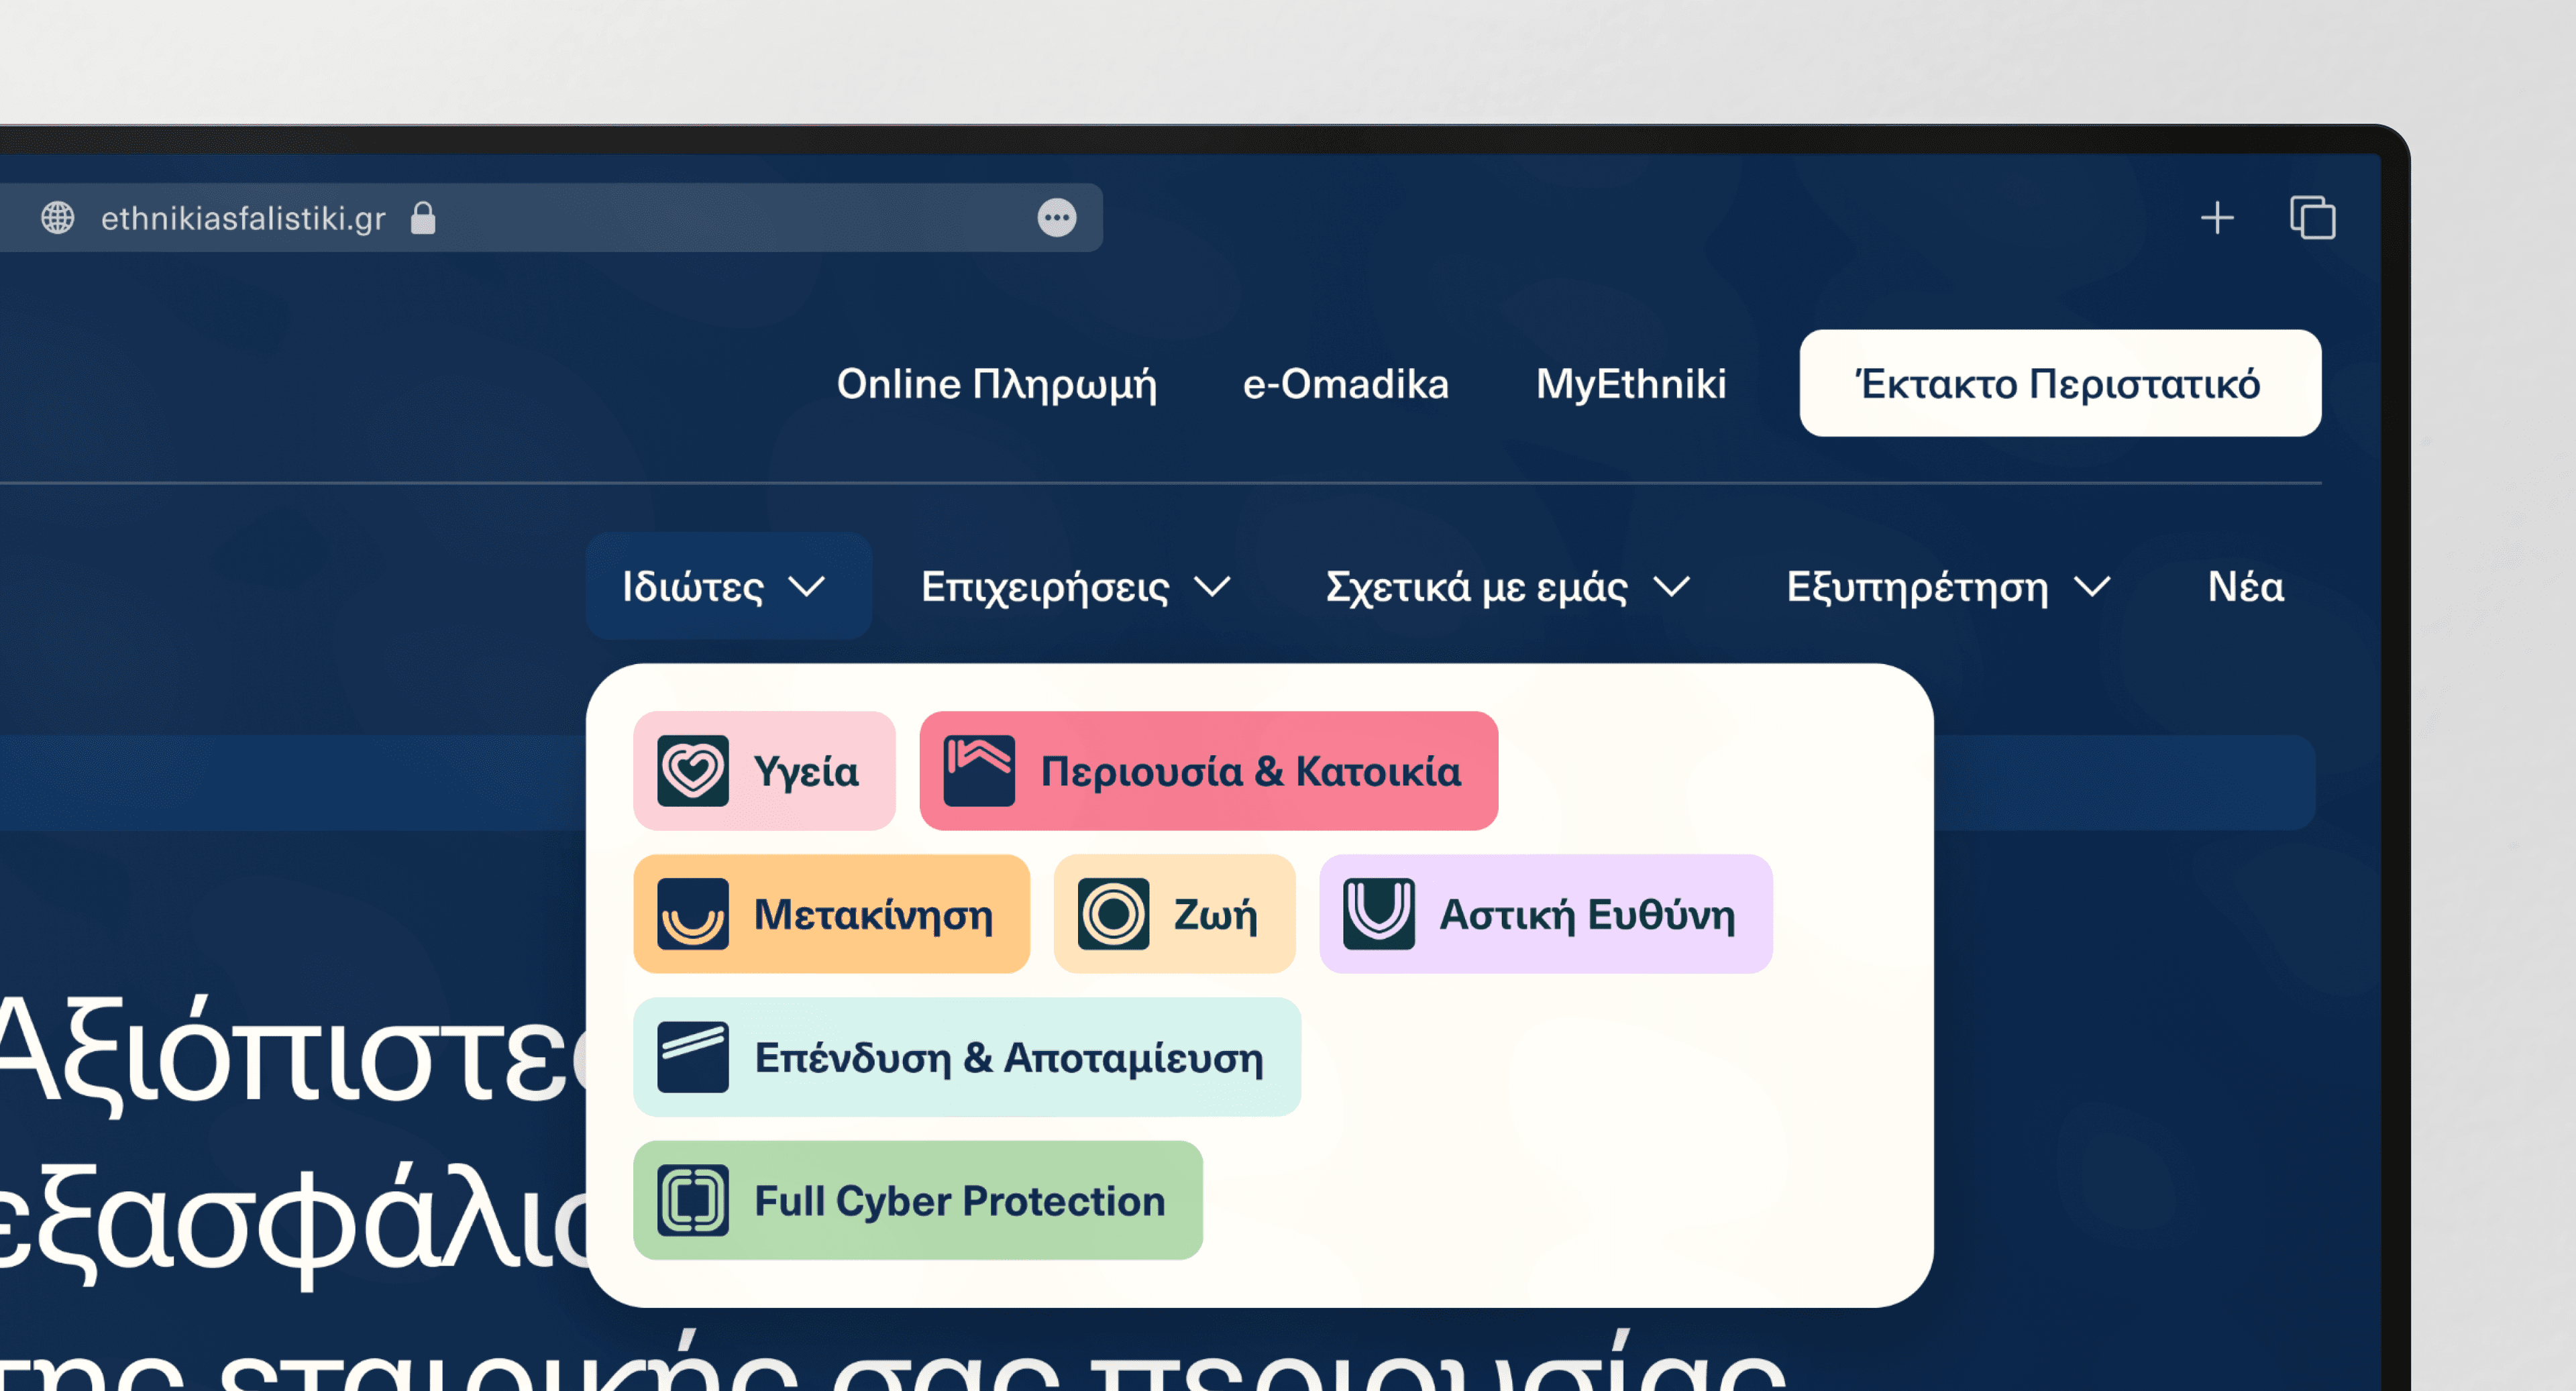Screen dimensions: 2576x1391
Task: Open the Εξυπηρέτηση dropdown chevron
Action: (2091, 586)
